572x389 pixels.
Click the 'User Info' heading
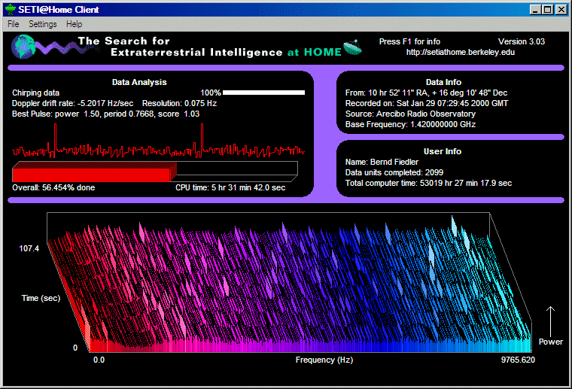(443, 152)
